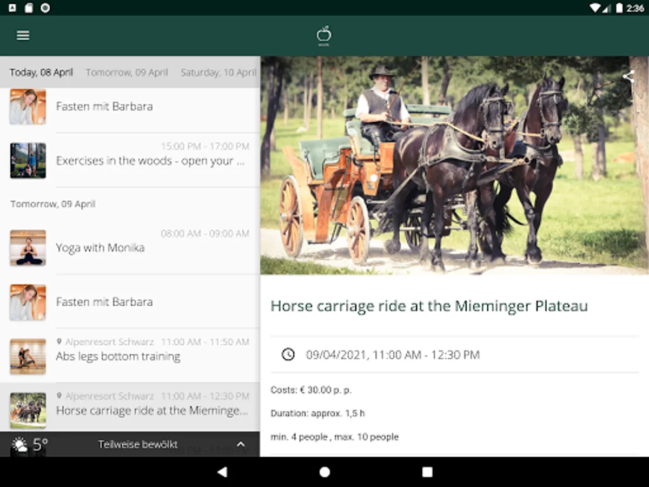Tap the Android back button
This screenshot has width=649, height=487.
222,472
